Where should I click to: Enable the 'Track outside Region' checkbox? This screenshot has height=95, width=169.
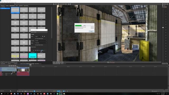pyautogui.click(x=36, y=39)
